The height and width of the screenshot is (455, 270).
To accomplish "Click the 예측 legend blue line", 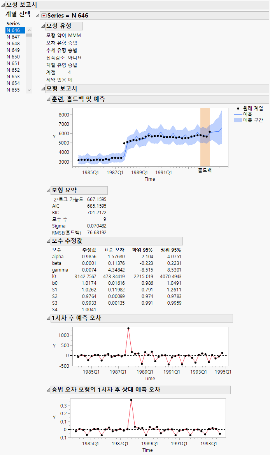I will (x=238, y=114).
